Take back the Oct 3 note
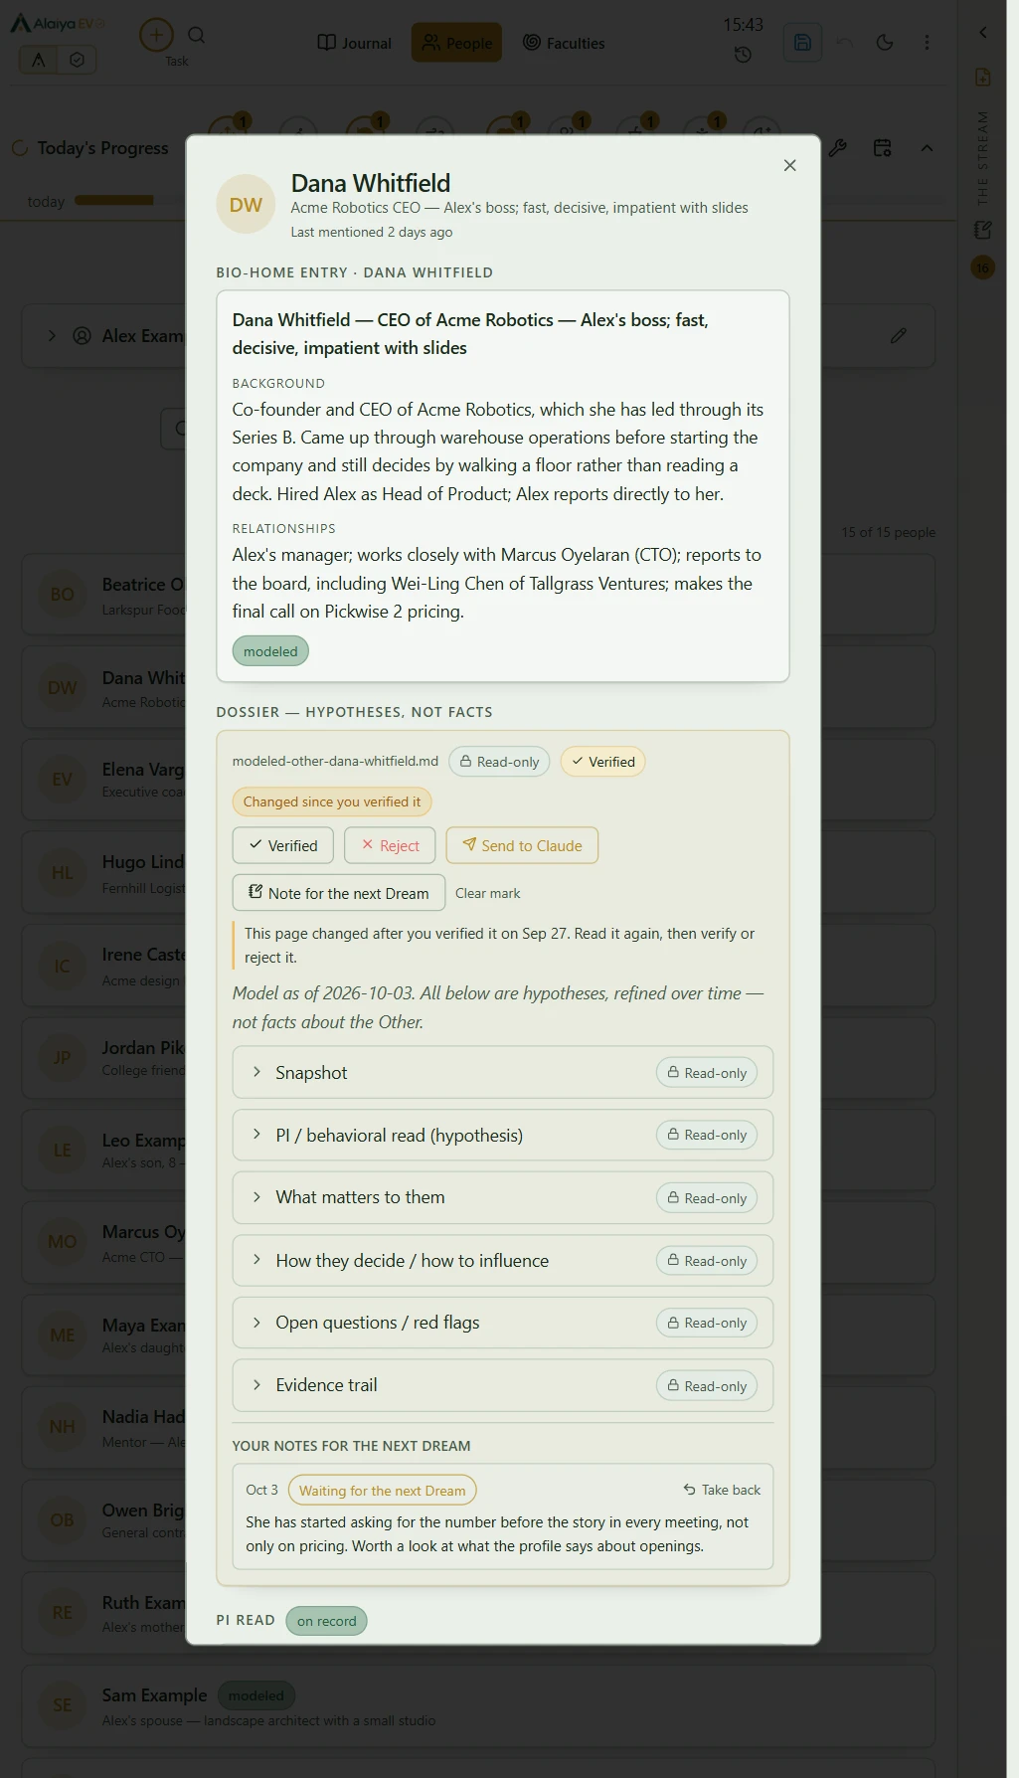1019x1778 pixels. (722, 1490)
